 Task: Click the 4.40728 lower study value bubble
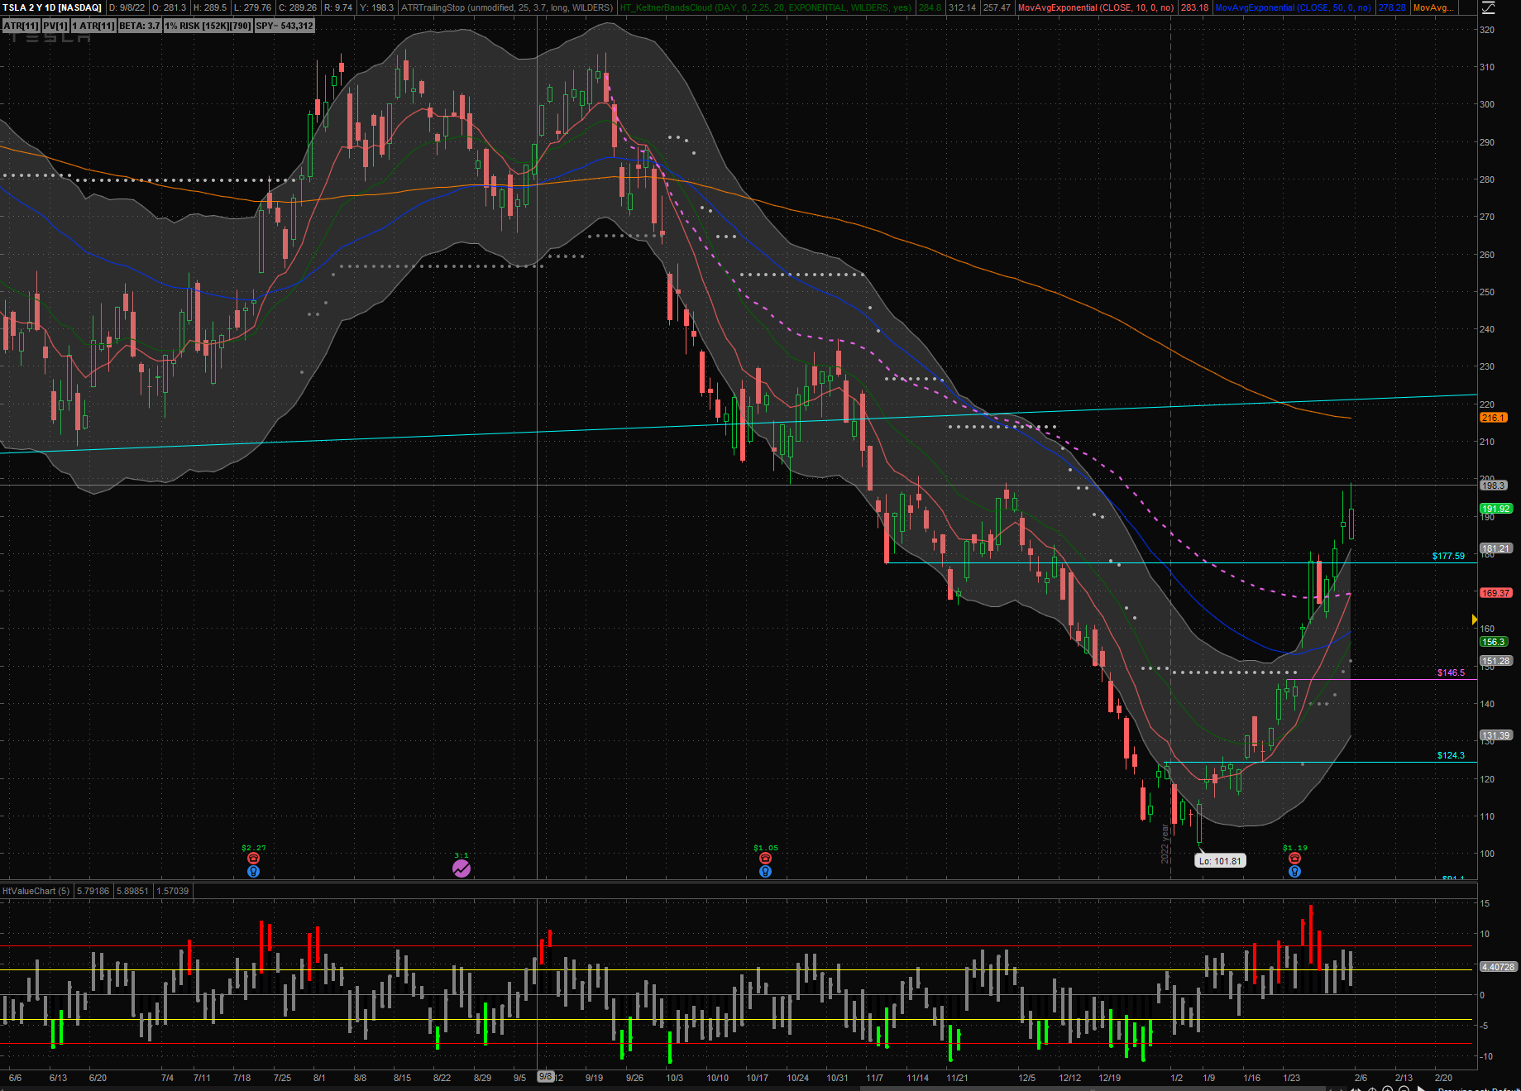(x=1499, y=967)
